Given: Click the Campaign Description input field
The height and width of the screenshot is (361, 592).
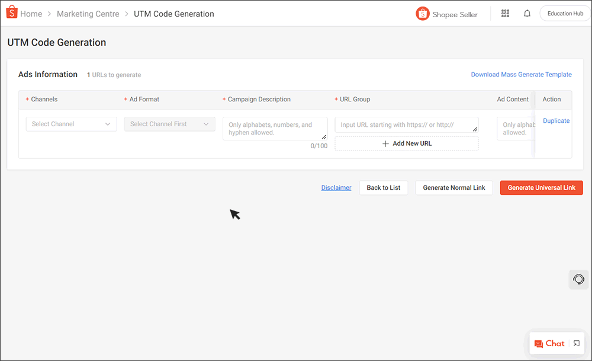Looking at the screenshot, I should click(x=275, y=128).
